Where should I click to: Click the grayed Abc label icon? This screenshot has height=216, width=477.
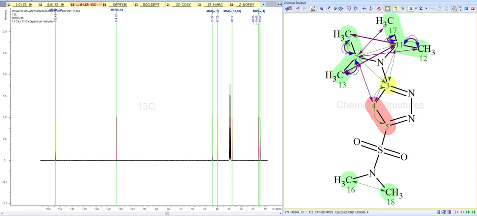point(433,8)
